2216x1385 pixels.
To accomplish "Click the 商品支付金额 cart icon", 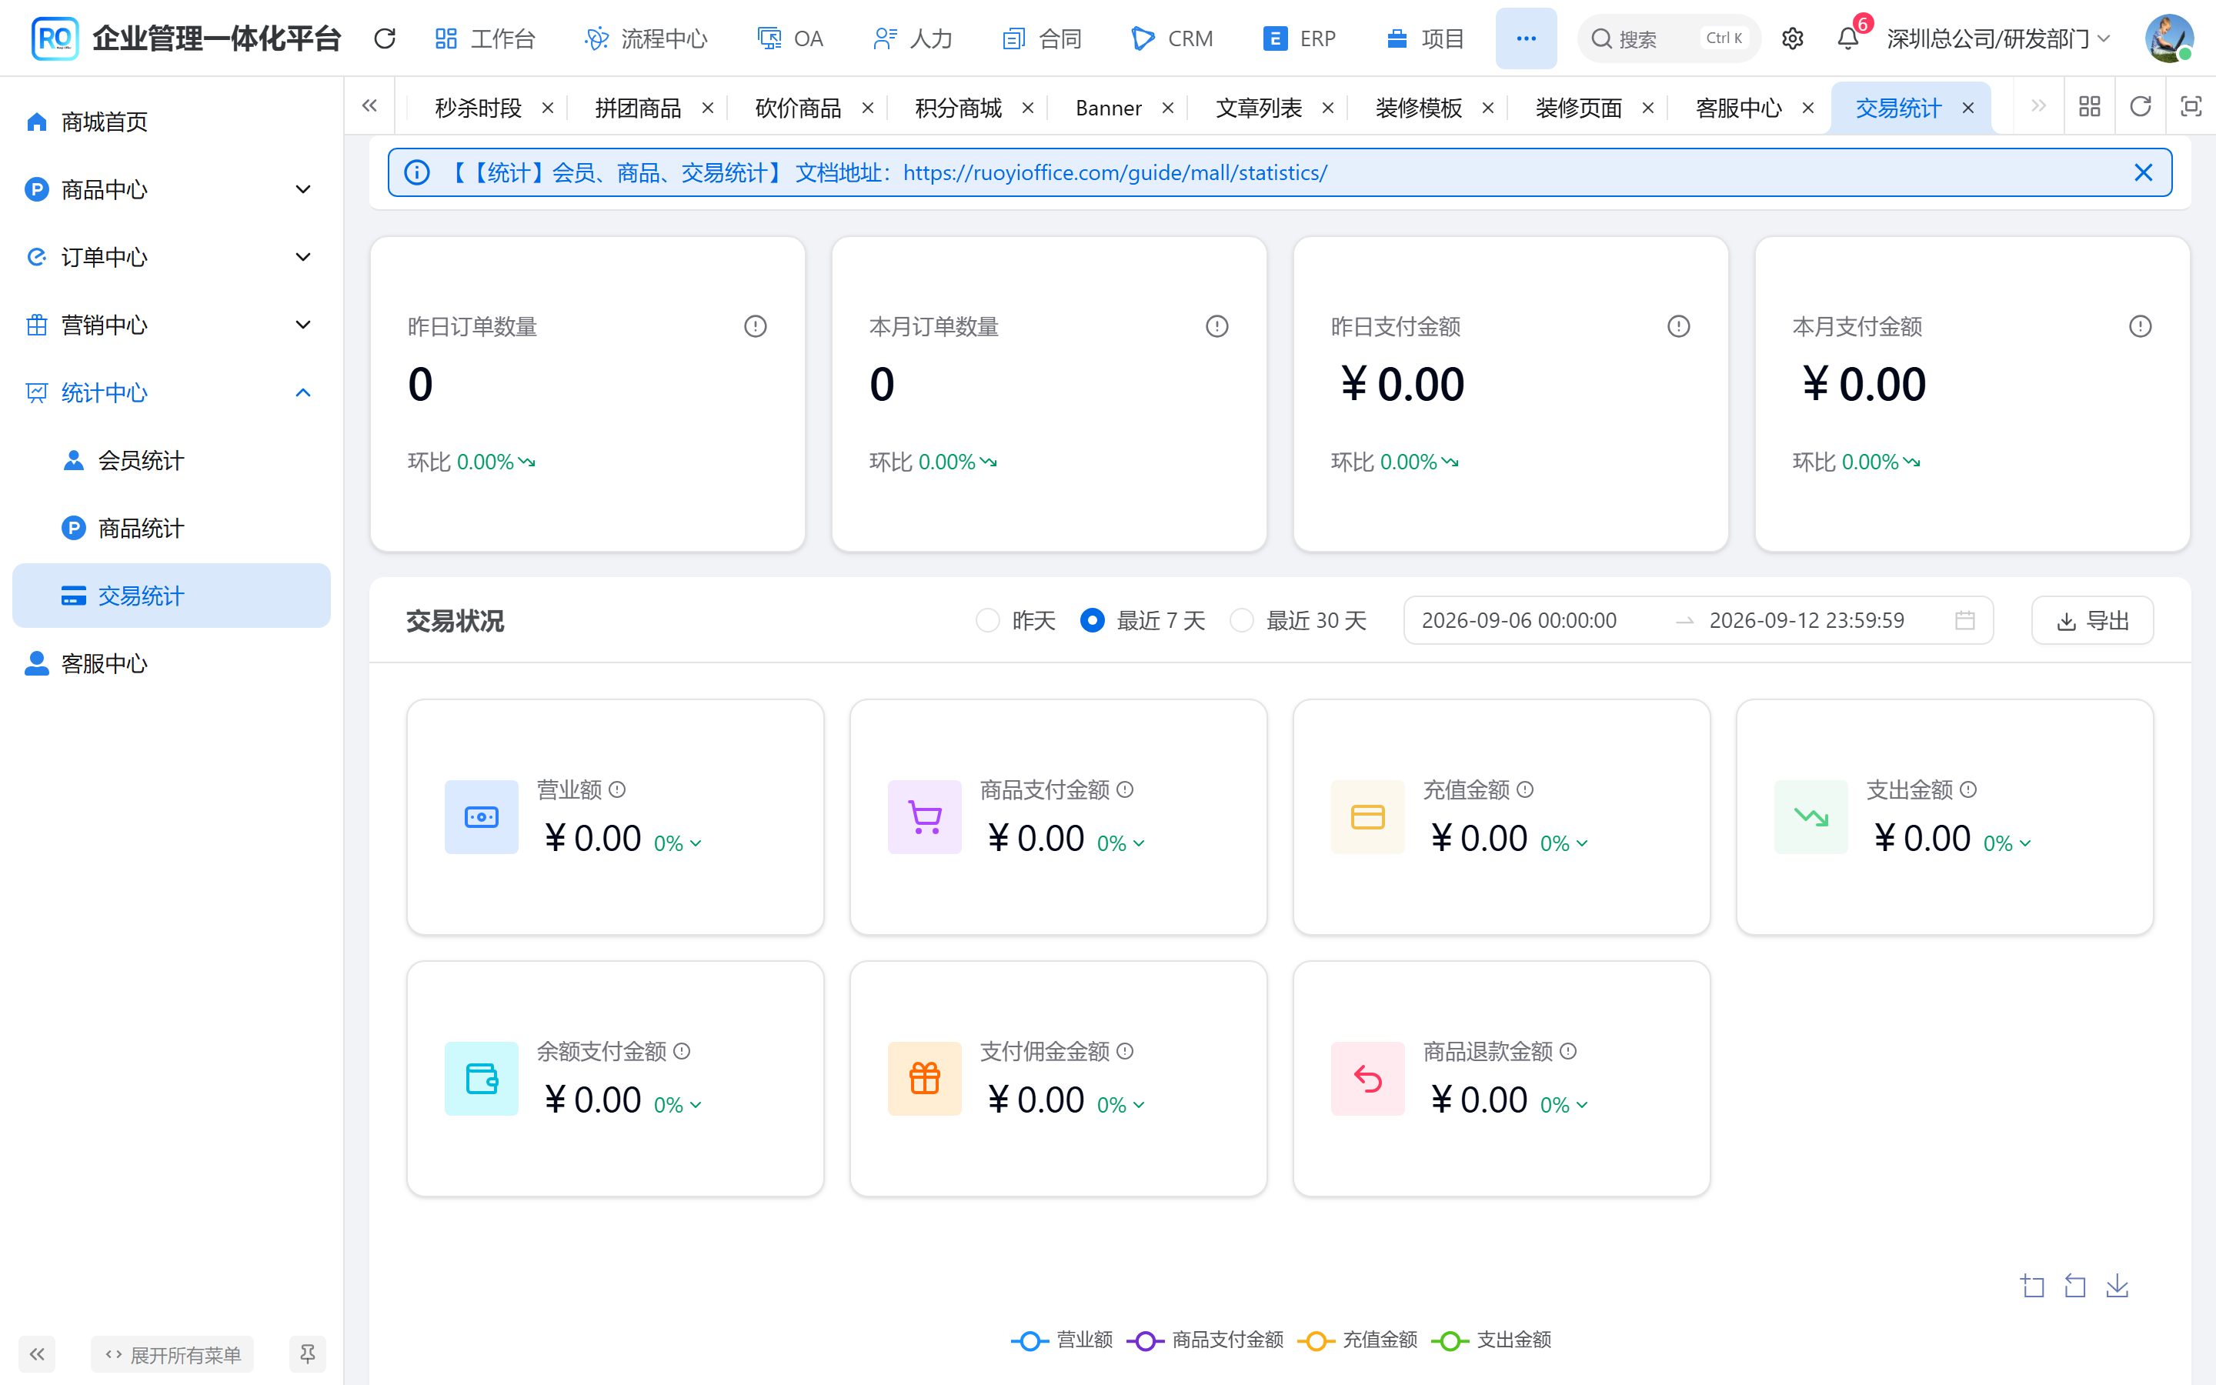I will (x=925, y=817).
